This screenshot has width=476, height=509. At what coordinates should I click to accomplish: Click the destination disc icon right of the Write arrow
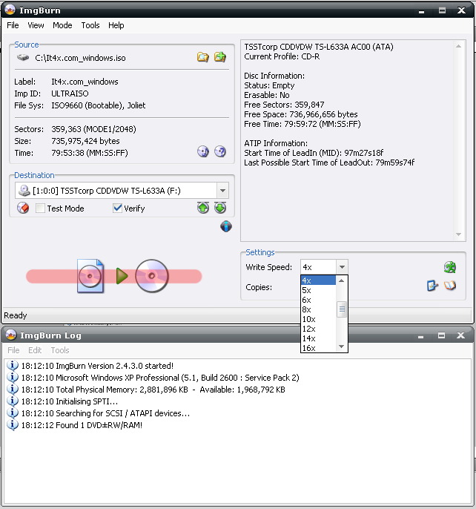pyautogui.click(x=152, y=276)
